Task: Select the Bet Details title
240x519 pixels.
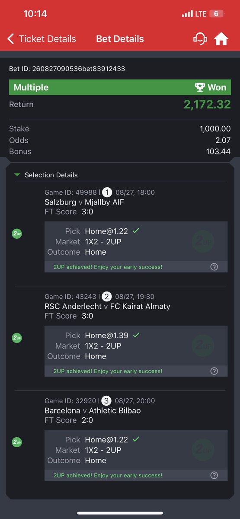Action: [119, 39]
